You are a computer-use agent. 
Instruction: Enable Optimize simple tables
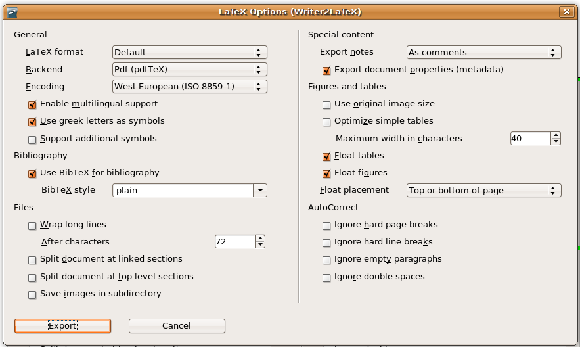pos(326,122)
